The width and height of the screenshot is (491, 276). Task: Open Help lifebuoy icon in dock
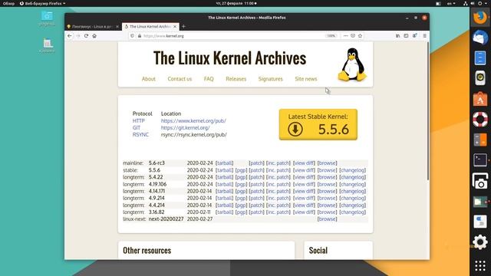pos(480,120)
